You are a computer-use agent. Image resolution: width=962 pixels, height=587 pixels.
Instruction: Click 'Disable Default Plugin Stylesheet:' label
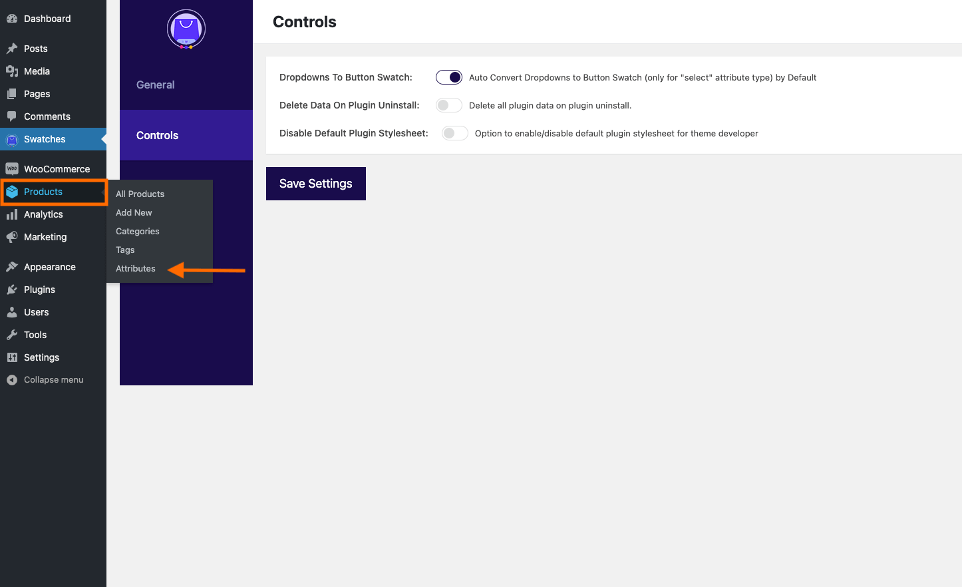(x=354, y=133)
